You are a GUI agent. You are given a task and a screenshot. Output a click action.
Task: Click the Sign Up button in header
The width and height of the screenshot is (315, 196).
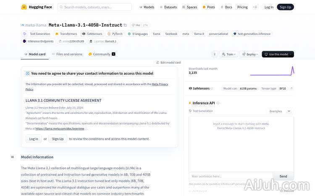point(285,7)
